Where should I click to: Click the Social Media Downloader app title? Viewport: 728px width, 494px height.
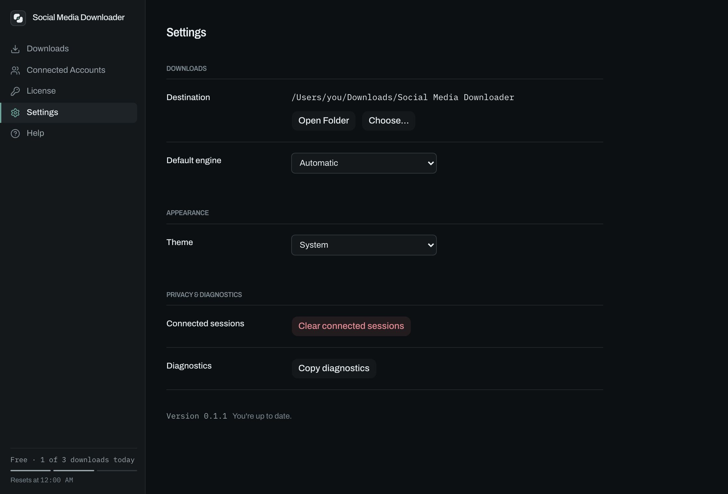pos(79,18)
